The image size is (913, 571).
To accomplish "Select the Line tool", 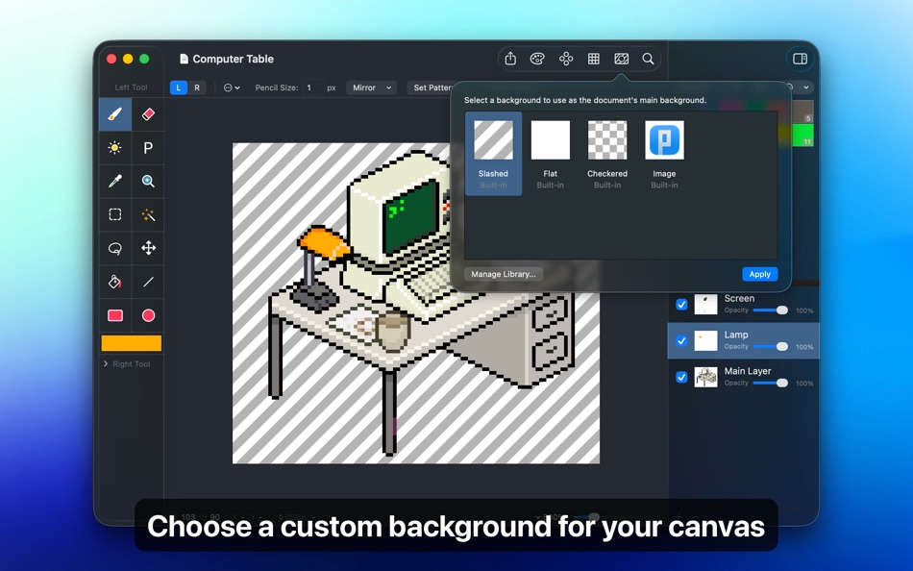I will point(148,282).
